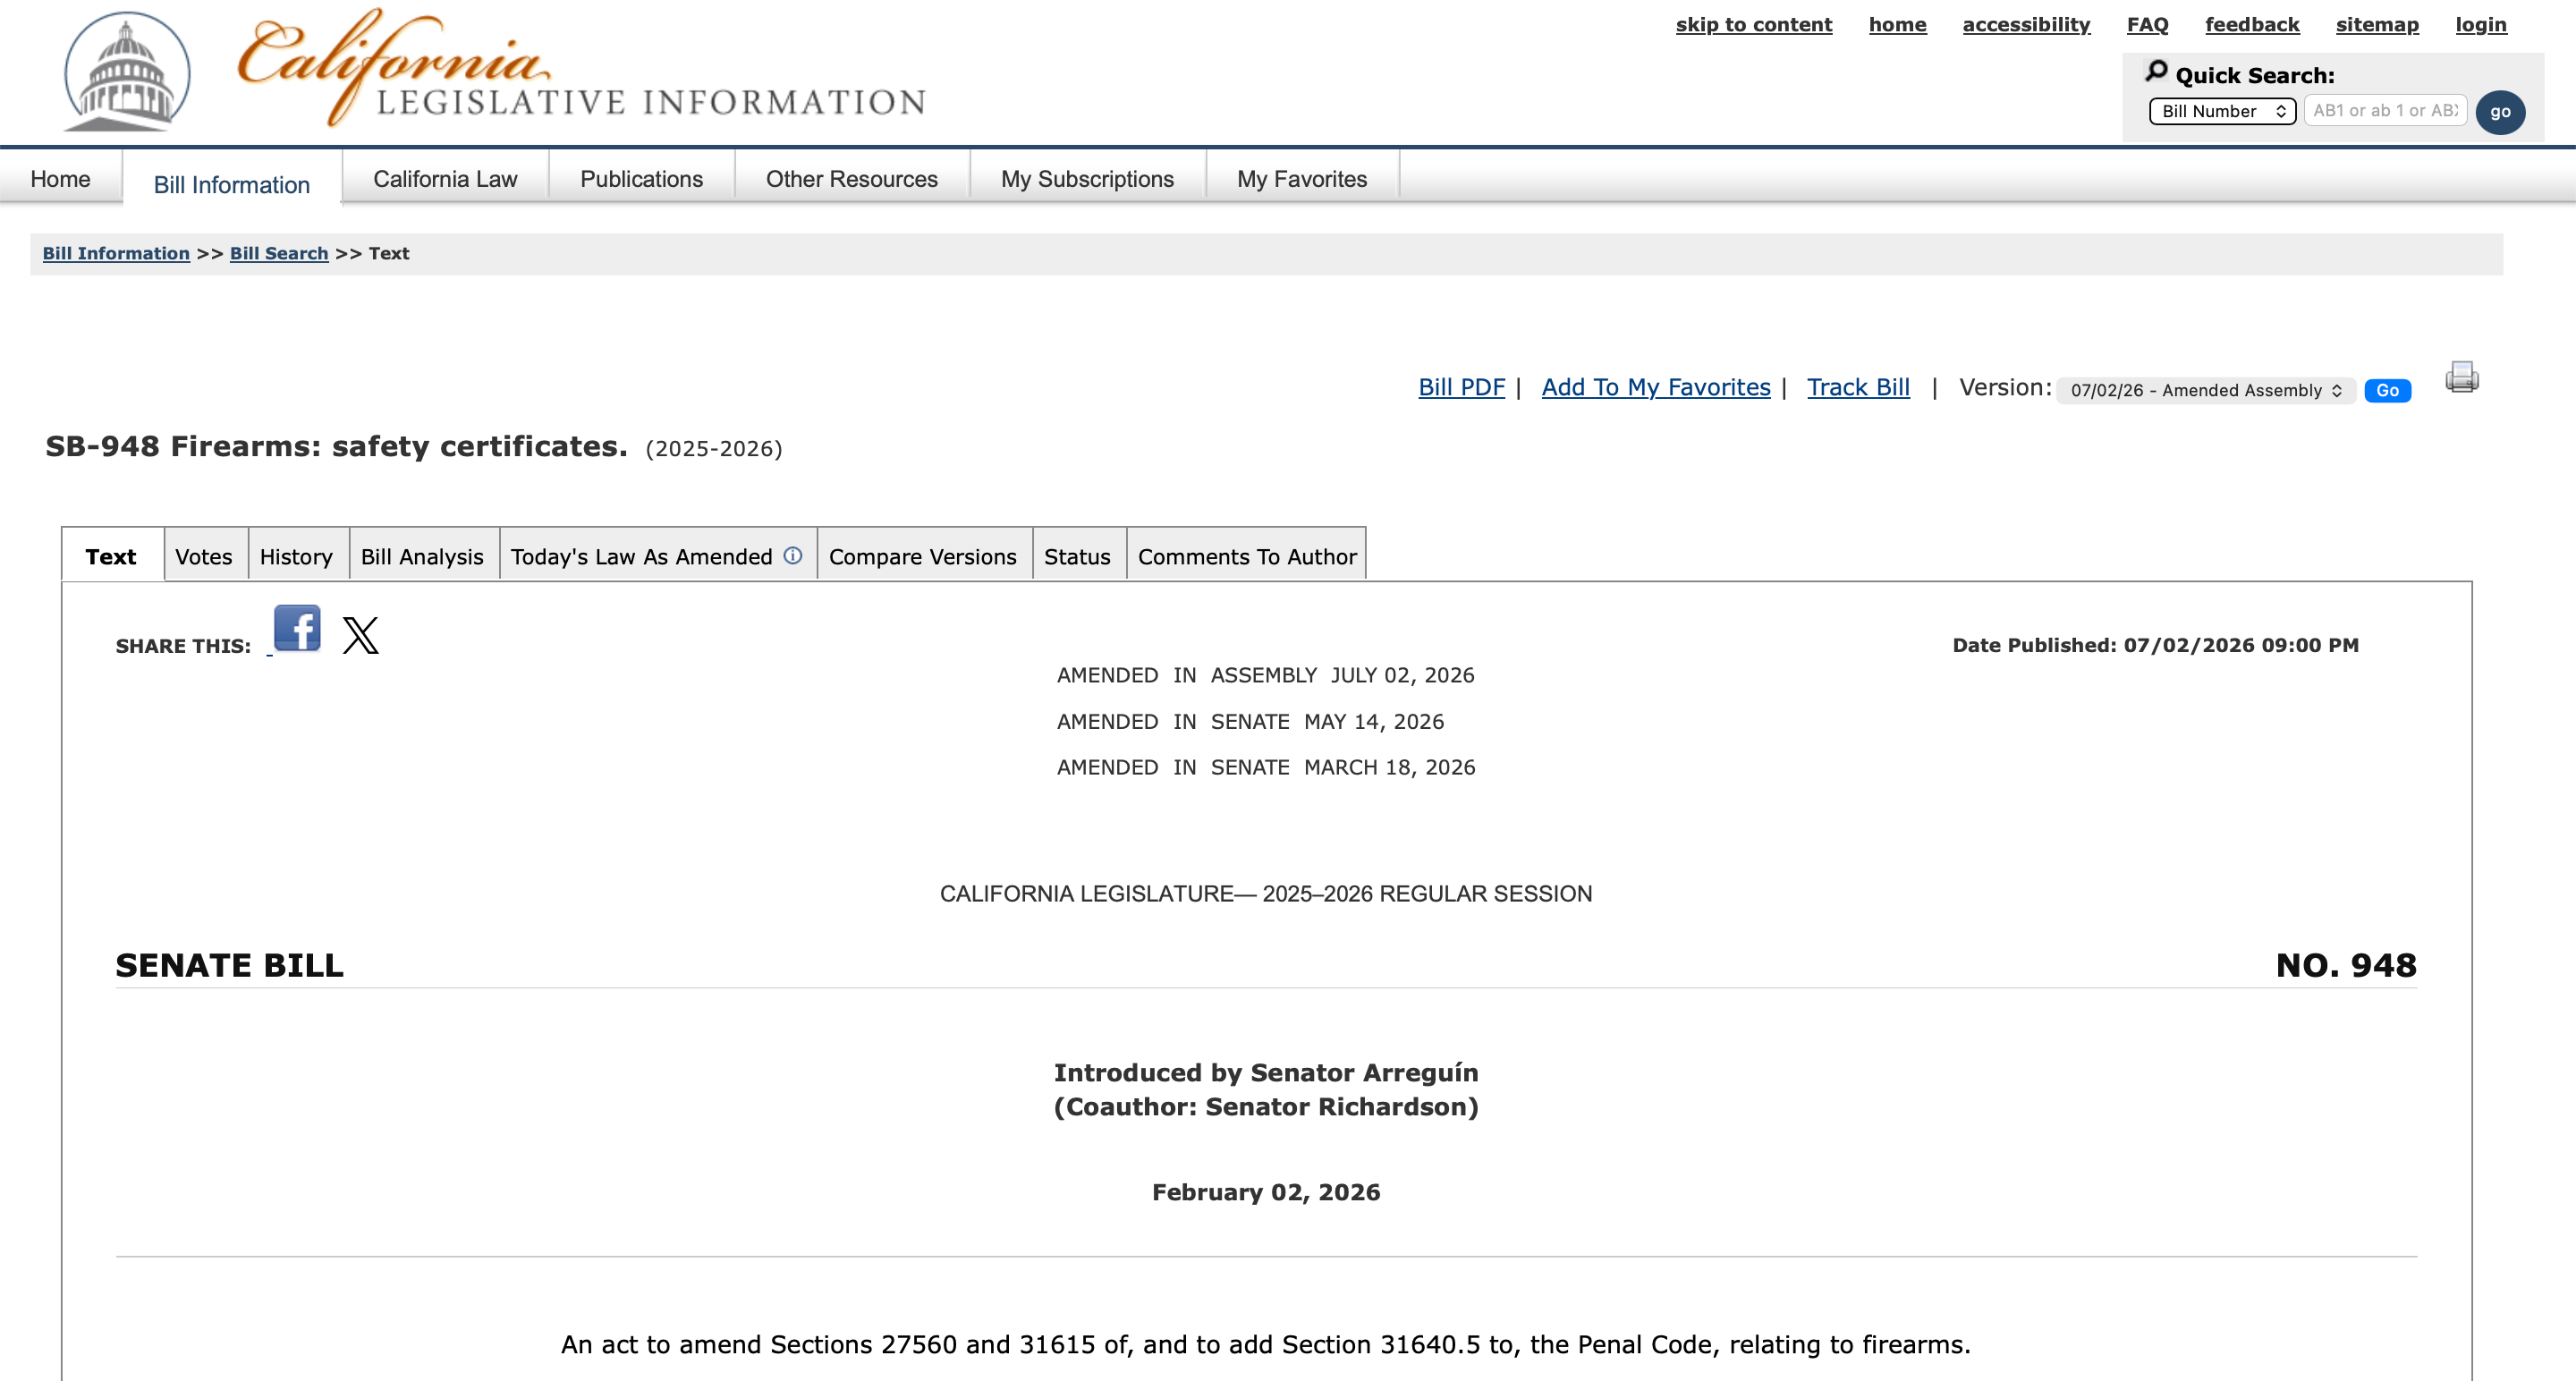Click the Quick Search magnifier icon
This screenshot has height=1381, width=2576.
2156,71
